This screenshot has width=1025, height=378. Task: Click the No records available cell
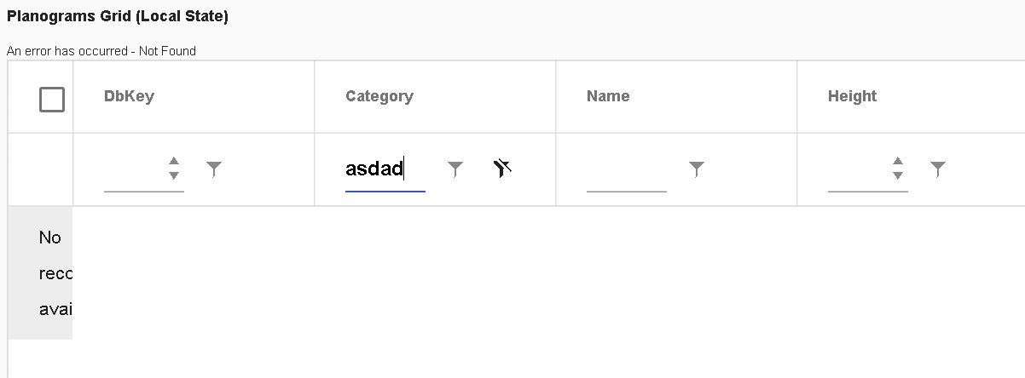49,273
